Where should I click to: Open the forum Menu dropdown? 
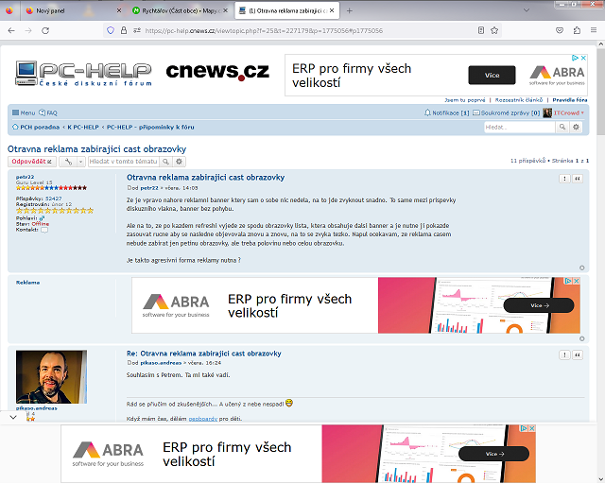point(24,112)
